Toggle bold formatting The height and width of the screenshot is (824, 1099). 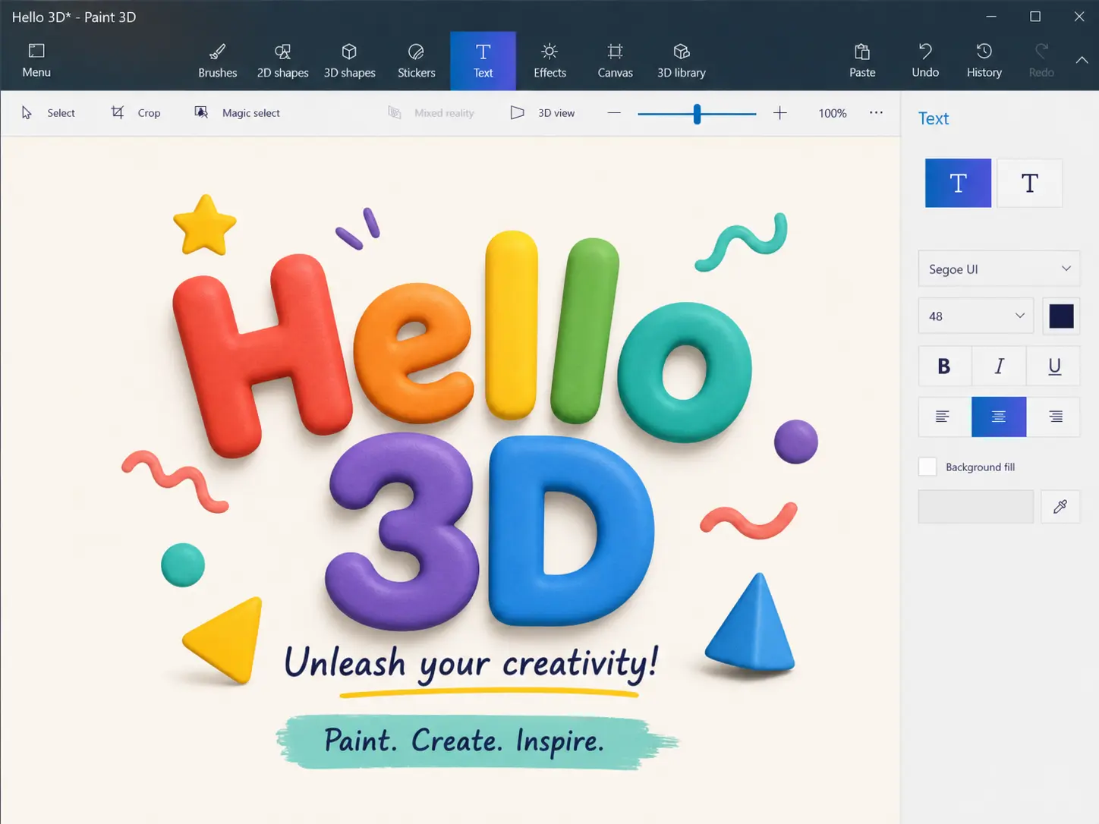pos(945,366)
